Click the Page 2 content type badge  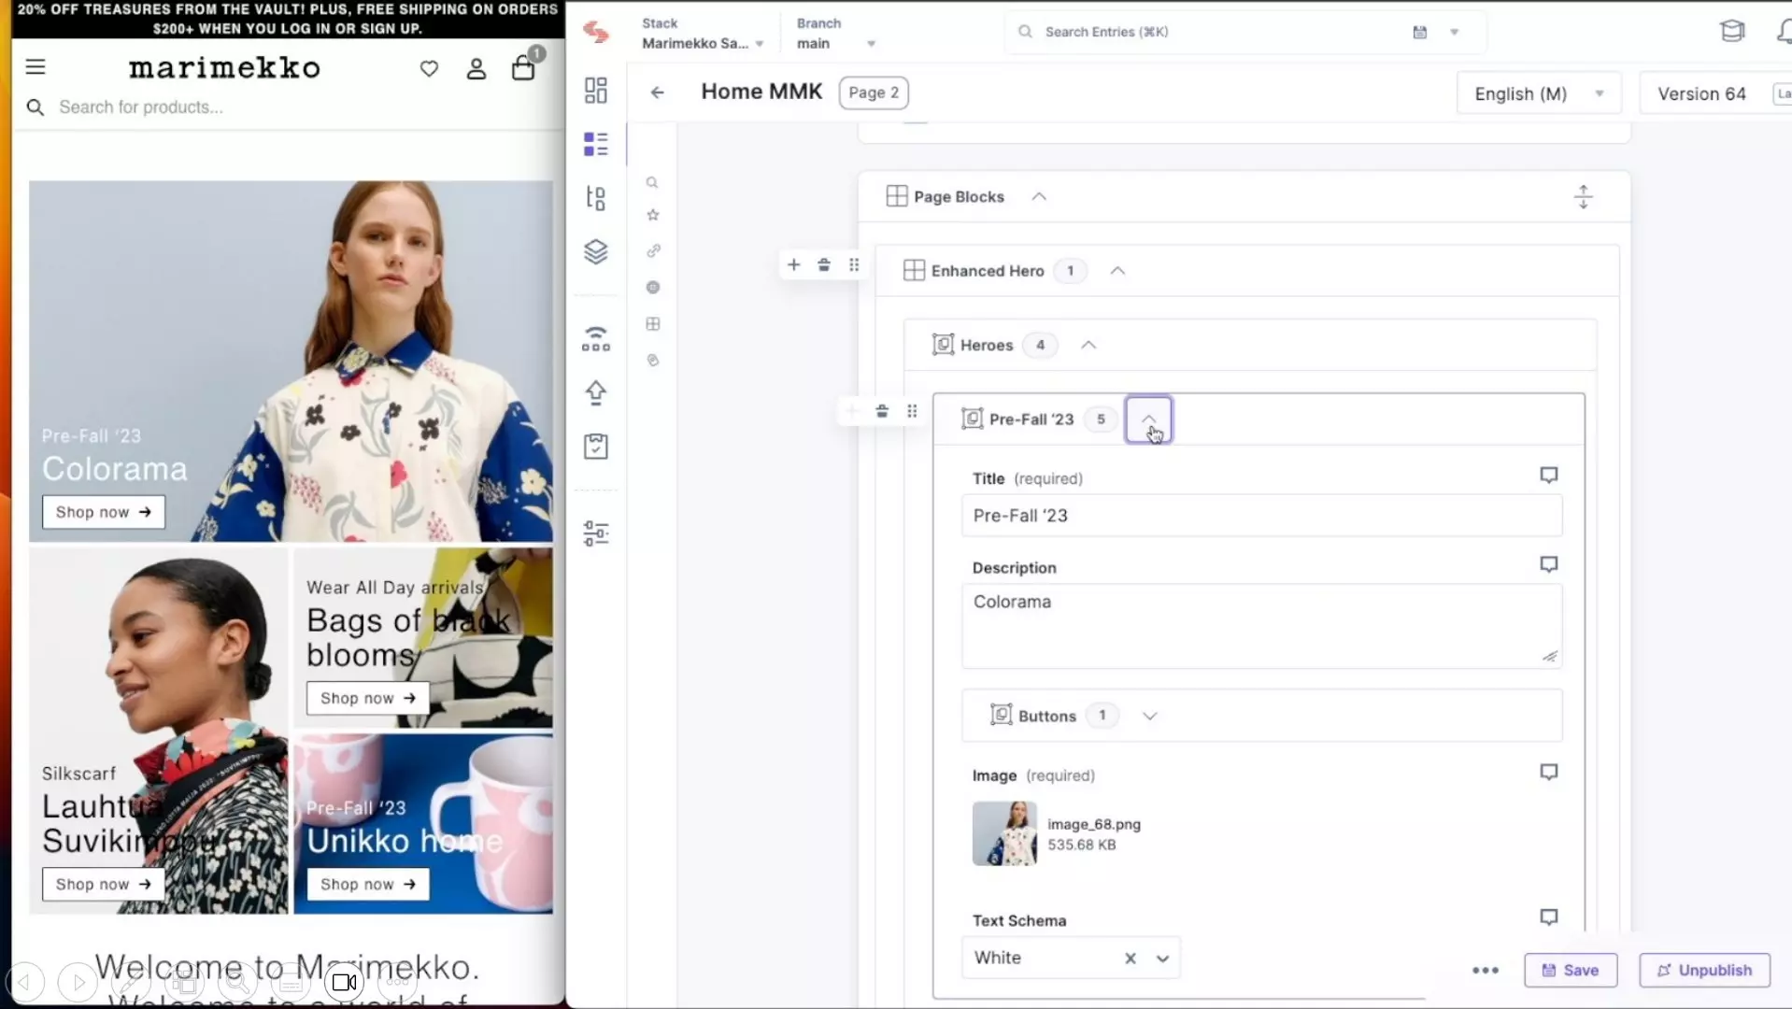pyautogui.click(x=874, y=92)
